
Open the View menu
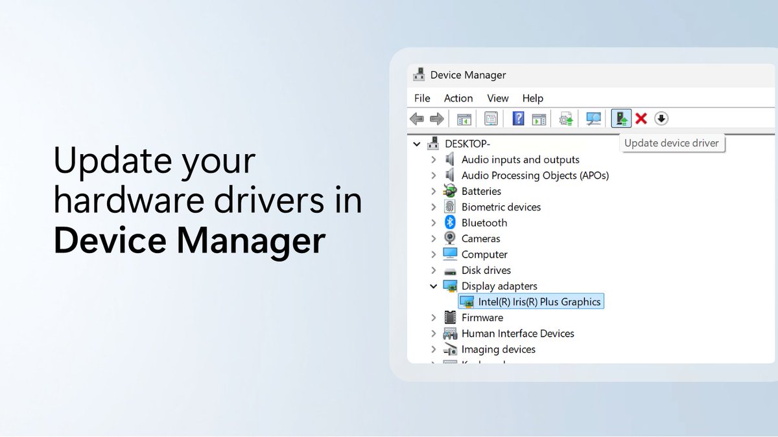pos(498,98)
